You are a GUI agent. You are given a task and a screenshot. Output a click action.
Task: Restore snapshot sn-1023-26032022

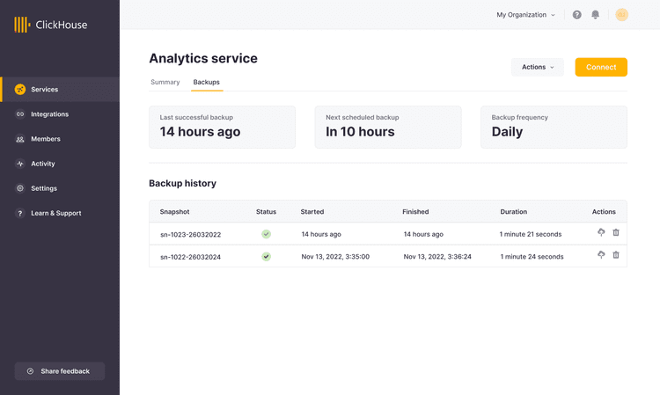click(x=601, y=232)
